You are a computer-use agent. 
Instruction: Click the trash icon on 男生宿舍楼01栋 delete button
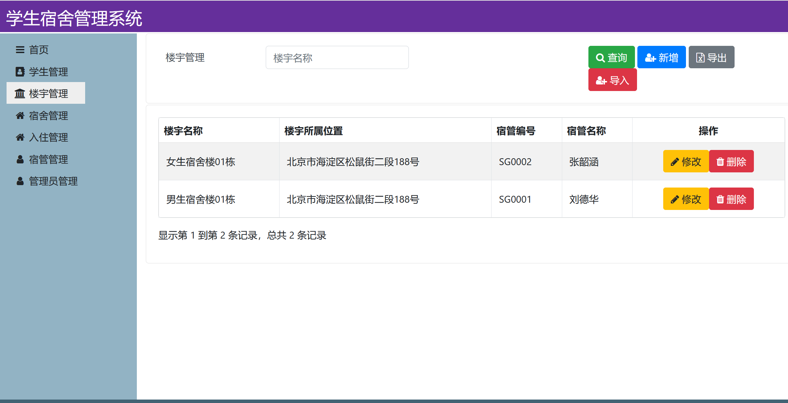721,199
